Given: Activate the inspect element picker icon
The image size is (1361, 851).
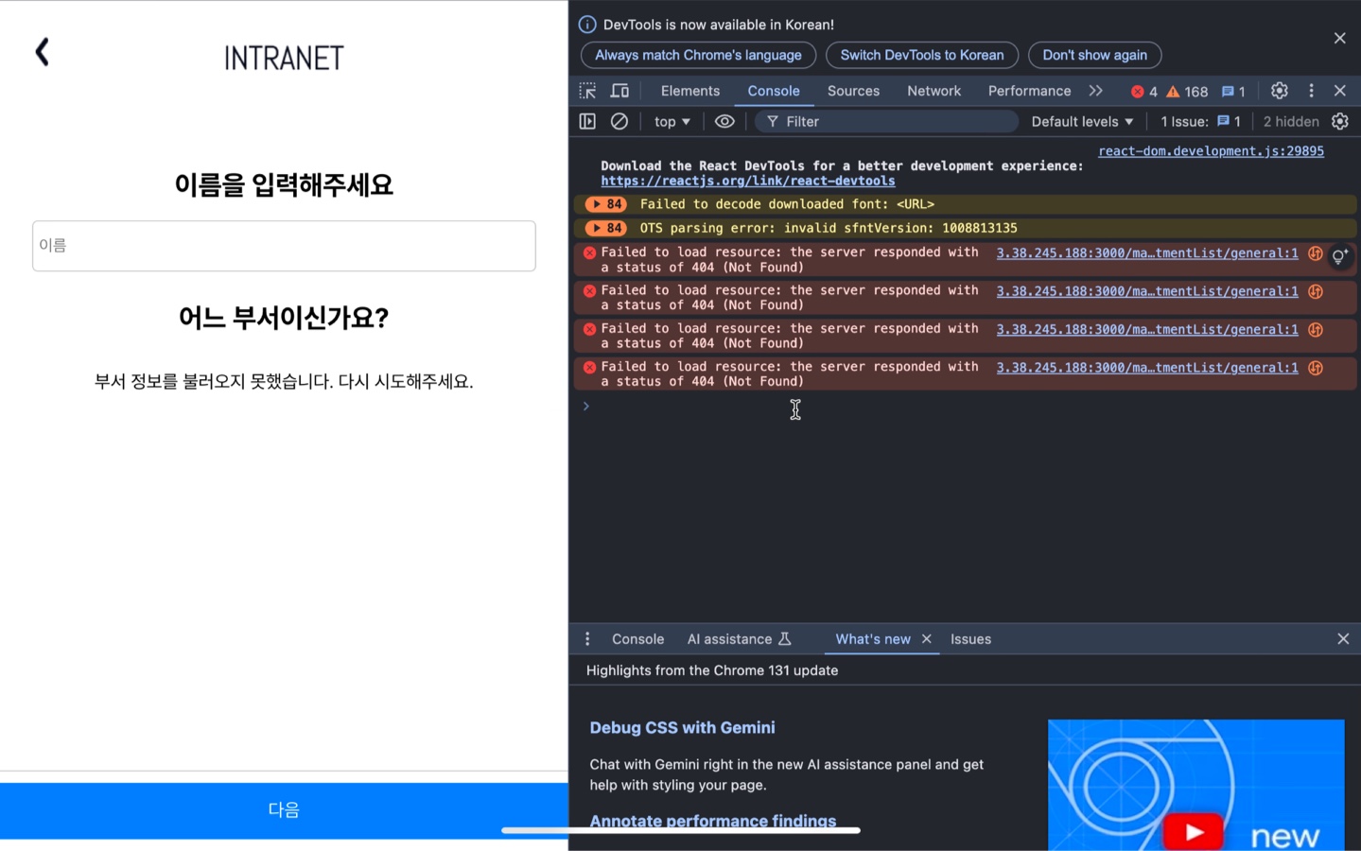Looking at the screenshot, I should click(587, 91).
